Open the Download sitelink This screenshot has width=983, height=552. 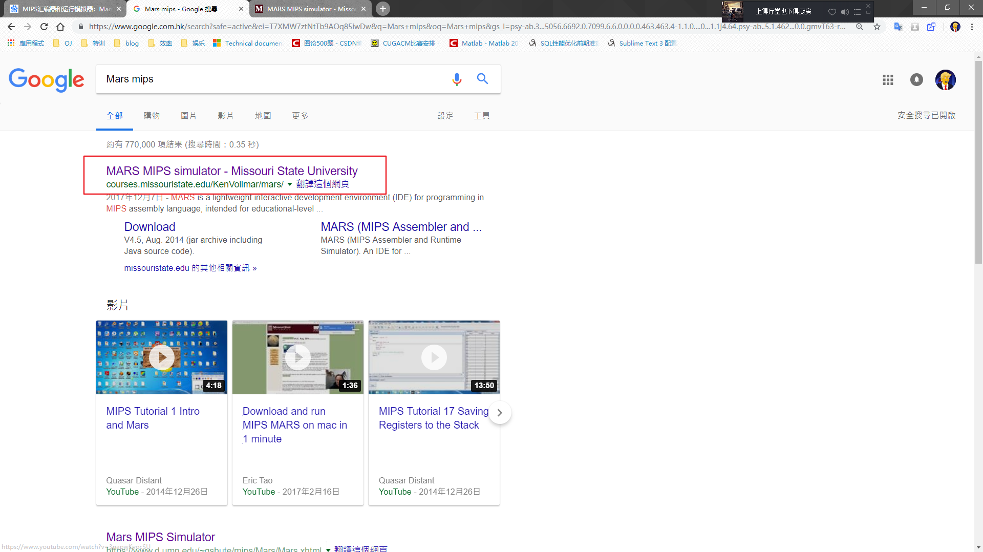pos(149,227)
